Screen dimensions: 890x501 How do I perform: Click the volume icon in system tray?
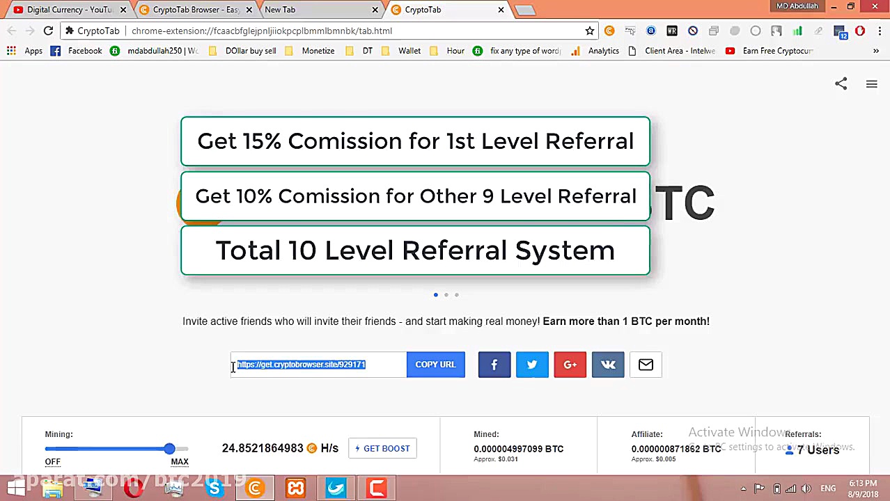coord(806,488)
